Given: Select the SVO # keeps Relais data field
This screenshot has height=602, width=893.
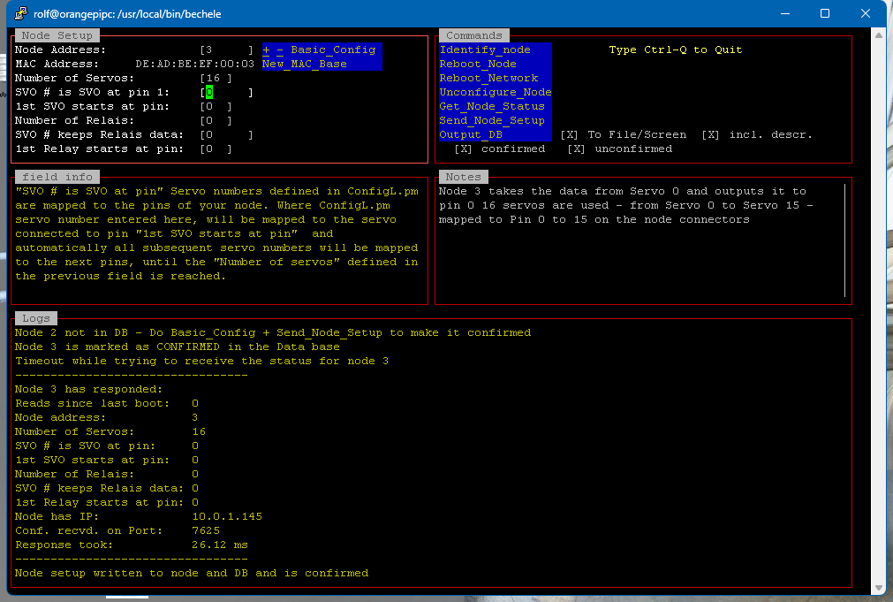Looking at the screenshot, I should (x=226, y=134).
